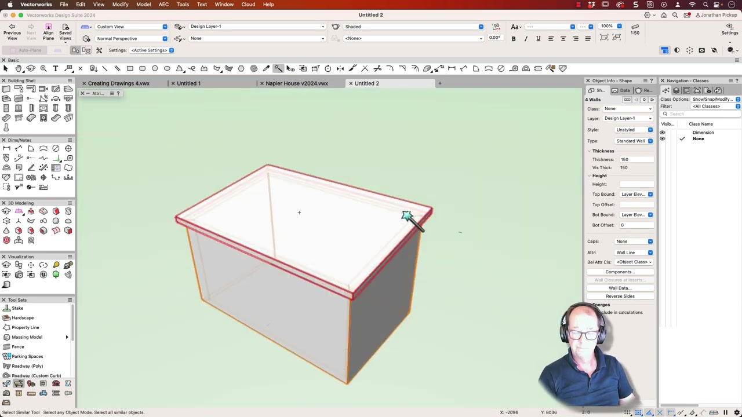Image resolution: width=742 pixels, height=417 pixels.
Task: Toggle center text alignment
Action: coord(563,39)
